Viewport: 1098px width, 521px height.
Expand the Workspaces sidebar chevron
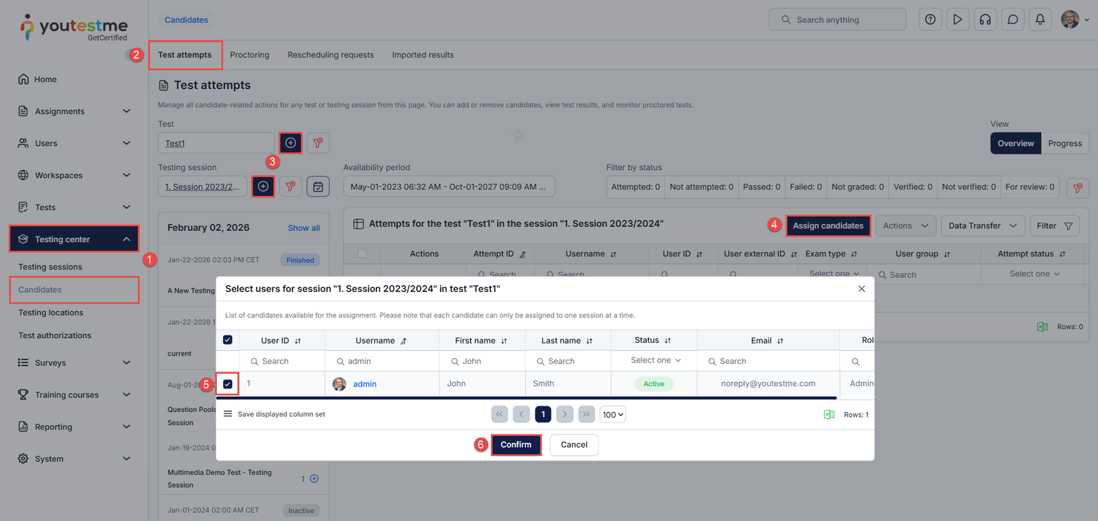point(126,175)
